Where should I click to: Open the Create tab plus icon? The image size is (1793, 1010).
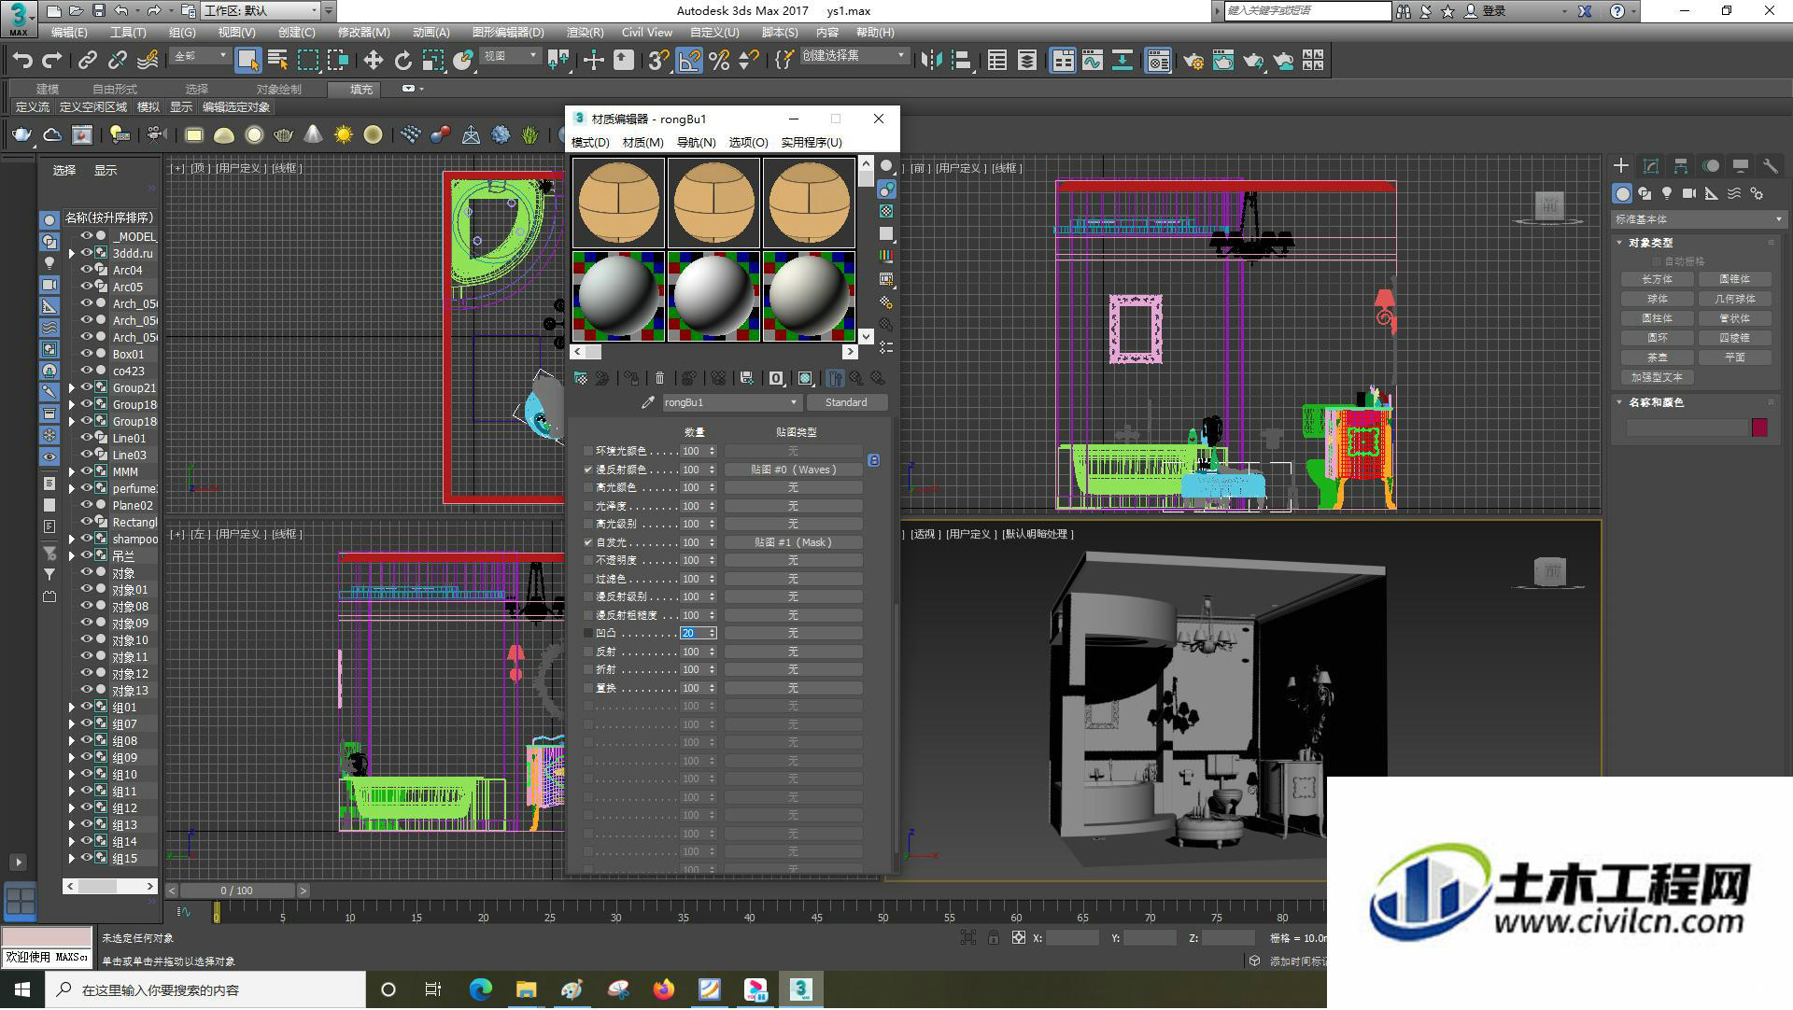point(1621,166)
